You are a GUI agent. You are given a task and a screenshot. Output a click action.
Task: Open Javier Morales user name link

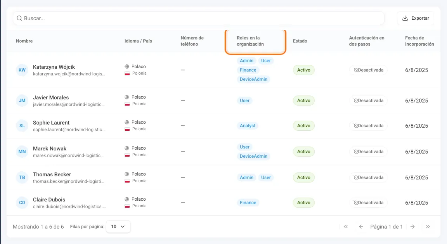point(51,97)
